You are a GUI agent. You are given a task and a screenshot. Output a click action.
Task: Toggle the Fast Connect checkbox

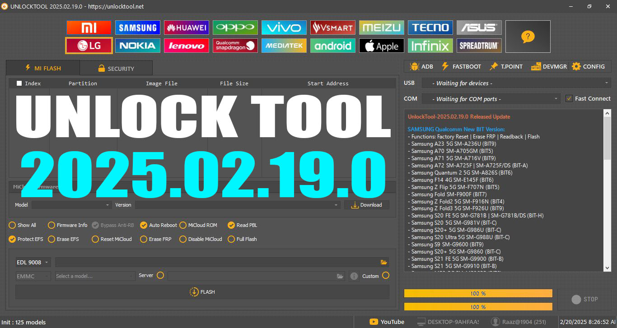(569, 98)
